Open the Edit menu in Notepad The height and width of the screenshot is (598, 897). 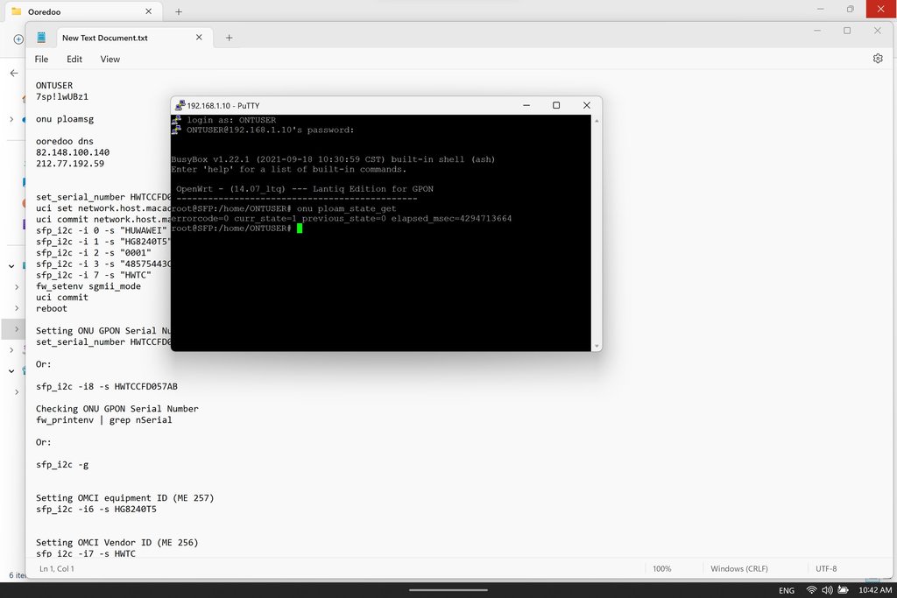[74, 60]
